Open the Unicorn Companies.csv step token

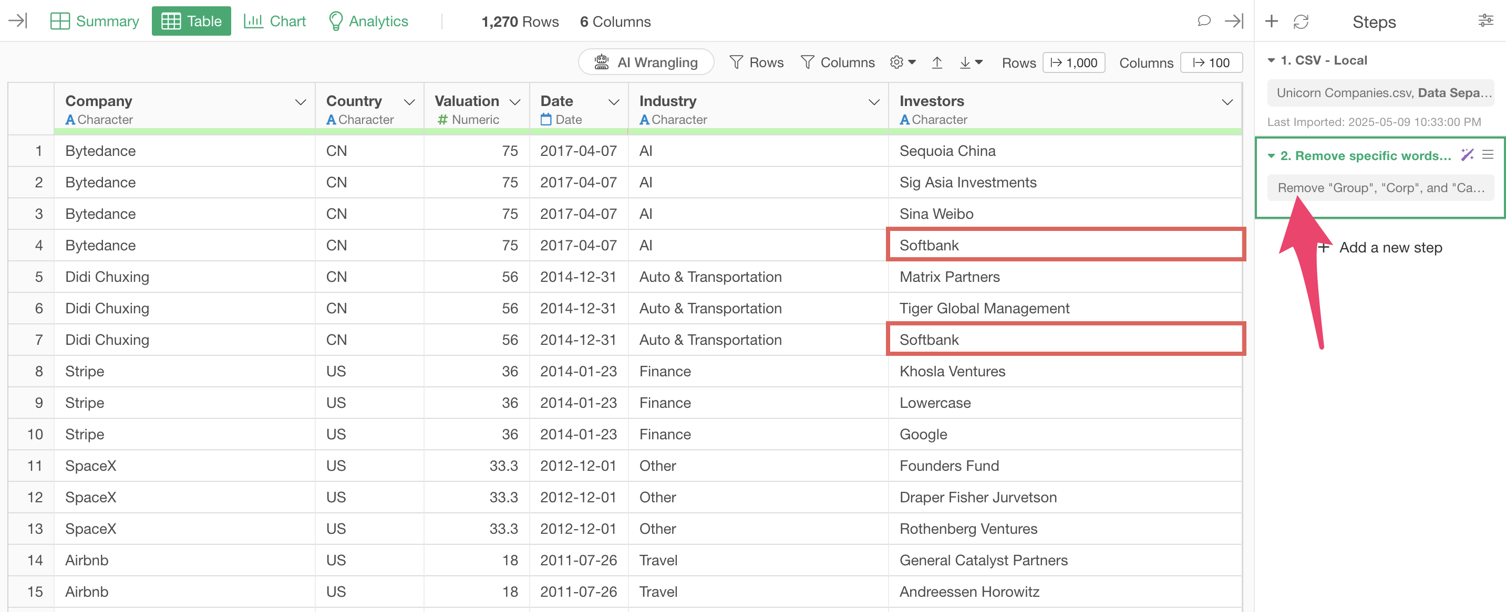[x=1380, y=93]
